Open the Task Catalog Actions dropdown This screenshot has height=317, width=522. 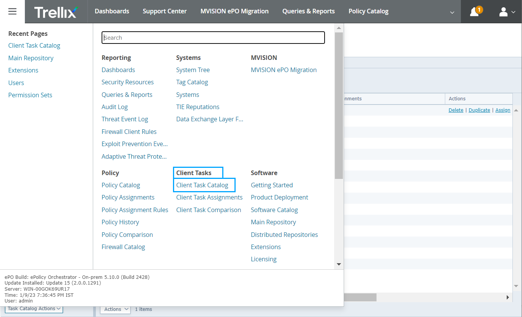click(x=34, y=309)
